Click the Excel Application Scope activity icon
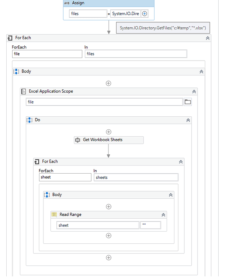Screen dimensions: 226x277 pos(24,91)
